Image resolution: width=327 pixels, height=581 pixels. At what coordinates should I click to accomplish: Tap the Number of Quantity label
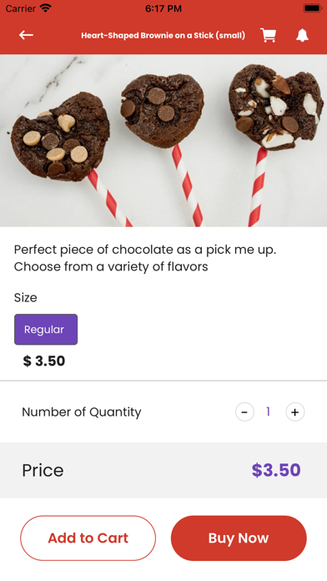(x=82, y=412)
